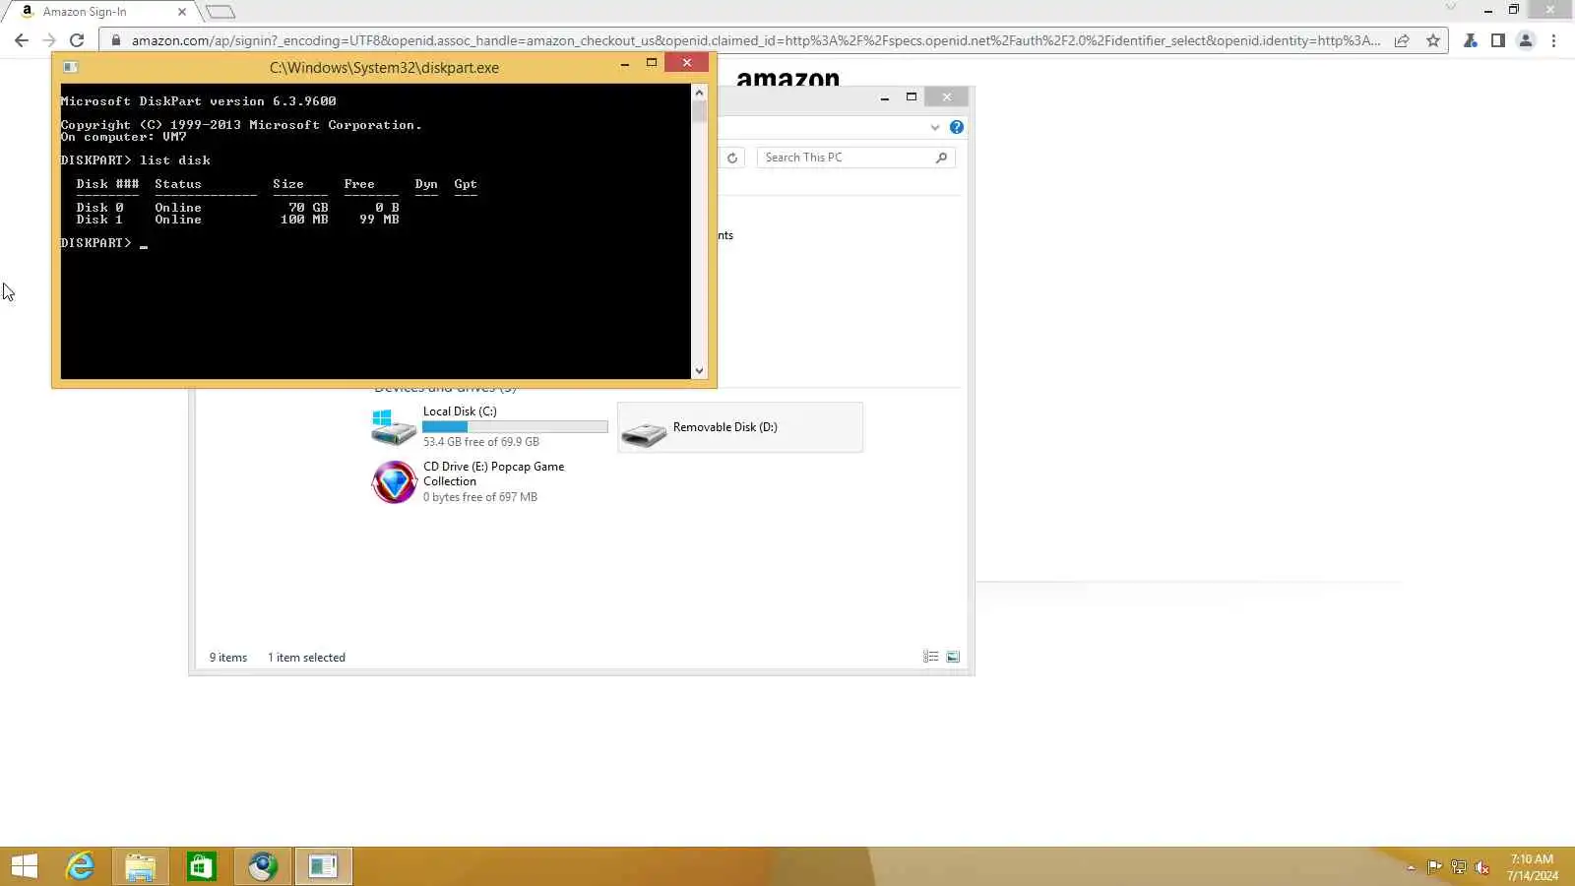Click the "0 bytes free of 697 MB" text
The image size is (1575, 886).
pyautogui.click(x=480, y=497)
